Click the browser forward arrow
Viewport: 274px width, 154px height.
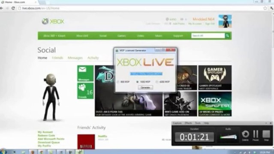tap(7, 8)
